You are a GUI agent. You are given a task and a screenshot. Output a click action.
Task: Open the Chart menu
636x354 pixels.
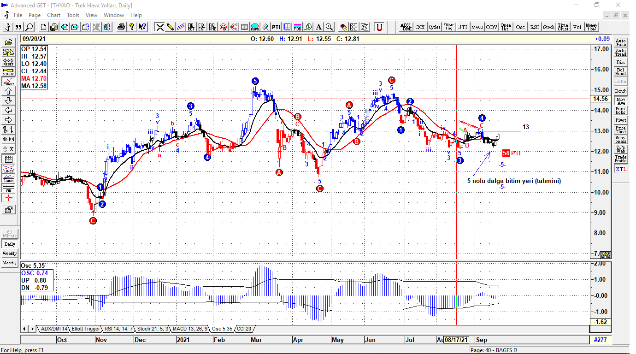pyautogui.click(x=53, y=15)
